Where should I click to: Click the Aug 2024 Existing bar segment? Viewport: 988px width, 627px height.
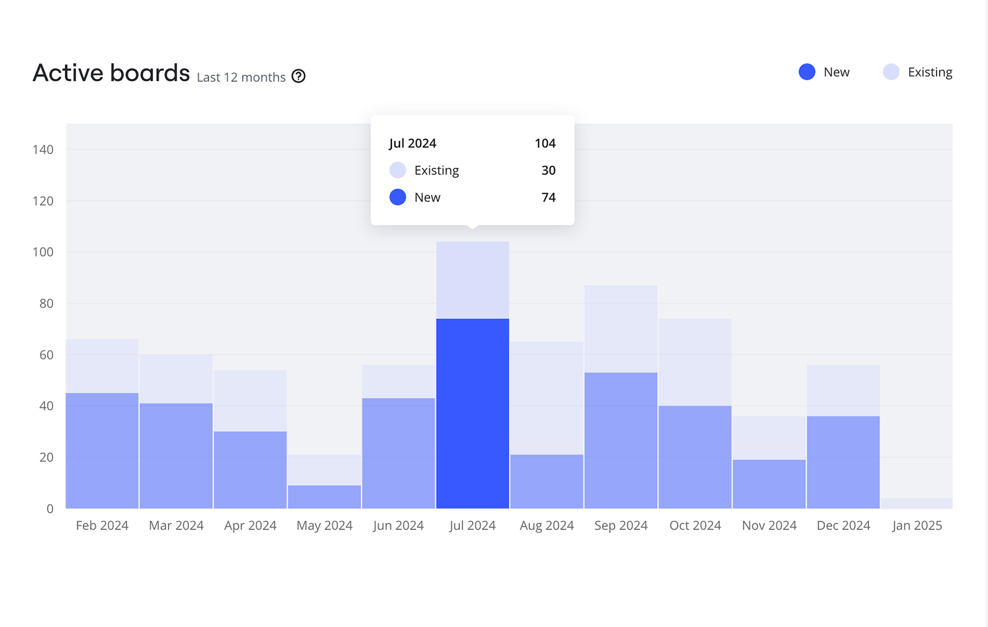click(x=546, y=398)
